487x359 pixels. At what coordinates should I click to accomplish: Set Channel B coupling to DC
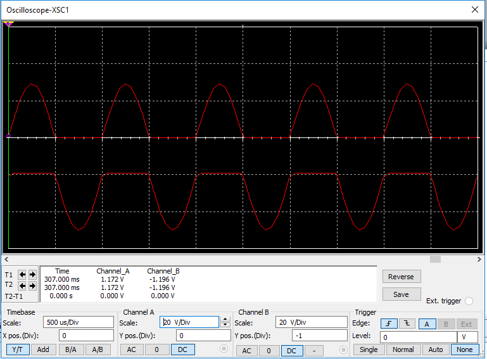click(291, 350)
